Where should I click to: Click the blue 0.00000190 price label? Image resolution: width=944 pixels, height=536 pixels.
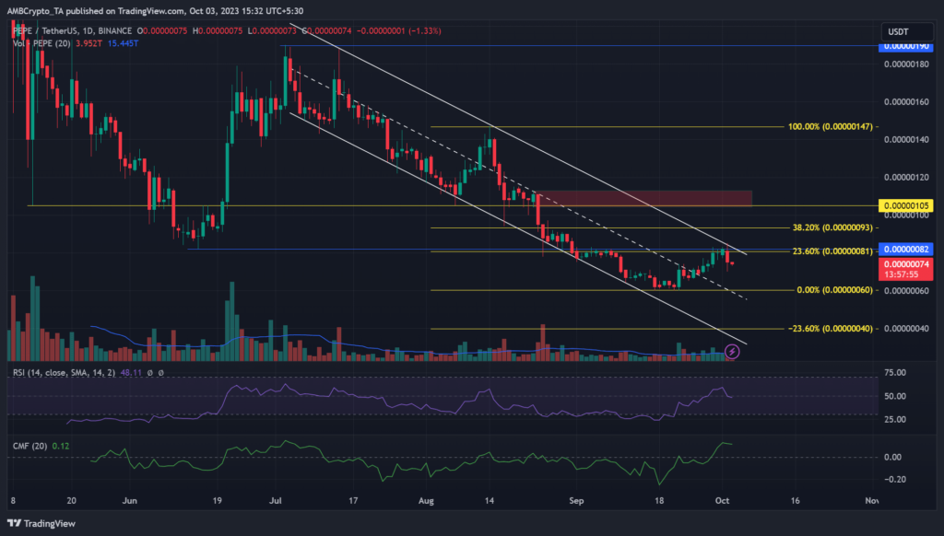click(x=906, y=45)
